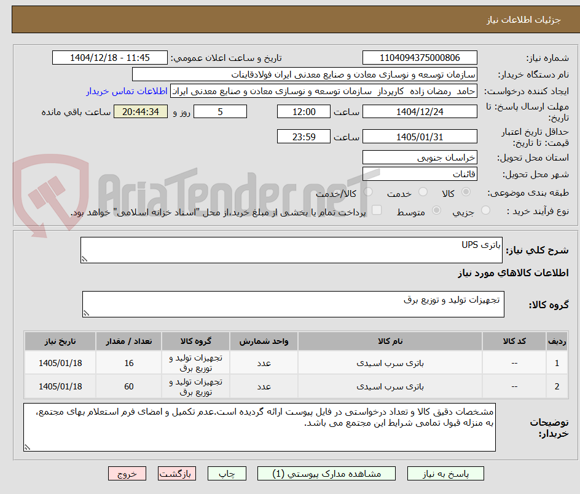The height and width of the screenshot is (494, 580).
Task: Click the گروه کالا text area
Action: pos(293,304)
